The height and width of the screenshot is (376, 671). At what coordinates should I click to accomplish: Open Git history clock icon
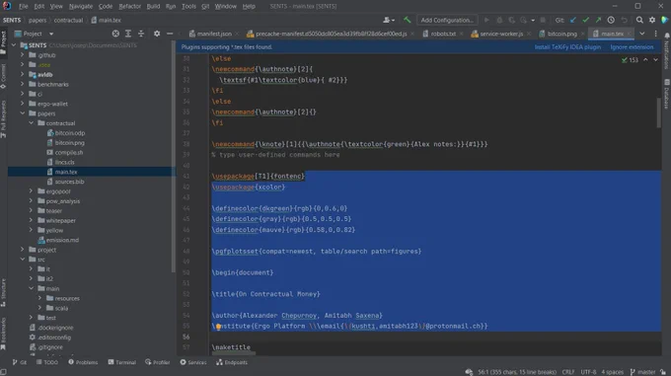(x=611, y=20)
